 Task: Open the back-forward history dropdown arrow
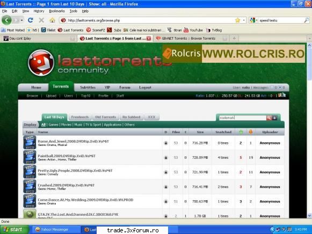[x=21, y=20]
